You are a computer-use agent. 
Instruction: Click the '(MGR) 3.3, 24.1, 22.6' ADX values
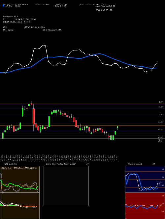click(x=34, y=27)
